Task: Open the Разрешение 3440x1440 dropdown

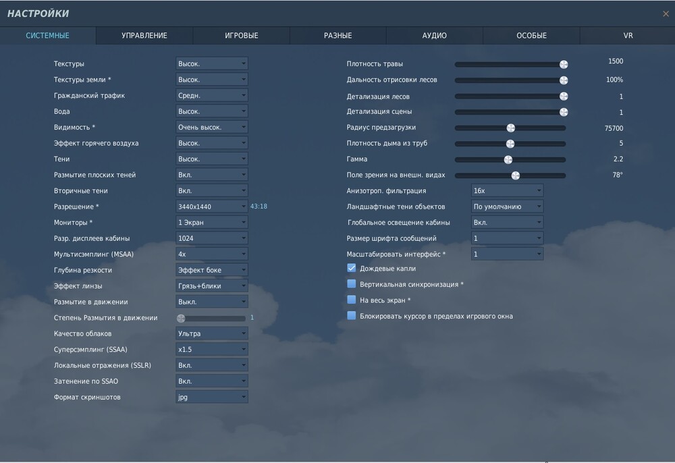Action: 212,207
